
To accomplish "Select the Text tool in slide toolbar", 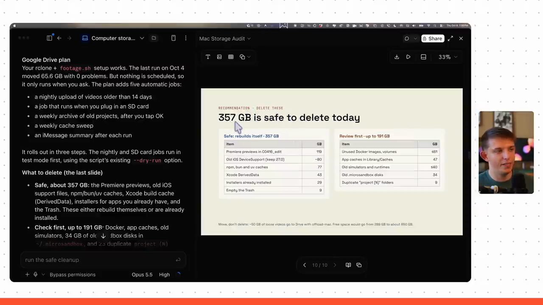I will click(x=208, y=57).
